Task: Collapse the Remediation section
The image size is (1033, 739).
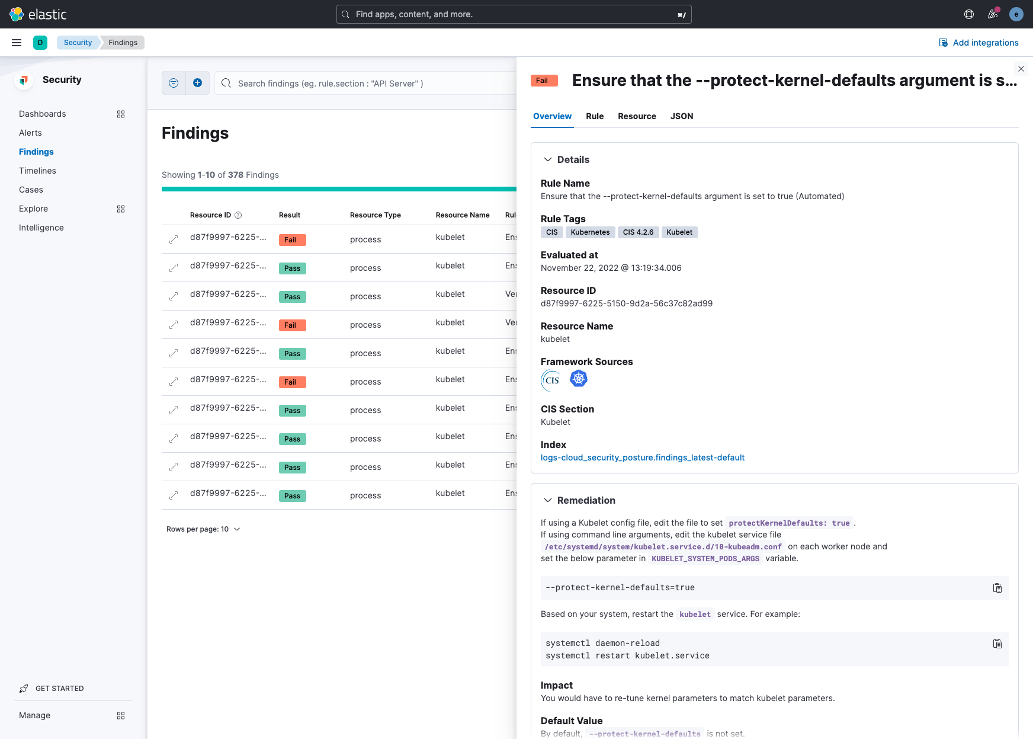Action: 548,500
